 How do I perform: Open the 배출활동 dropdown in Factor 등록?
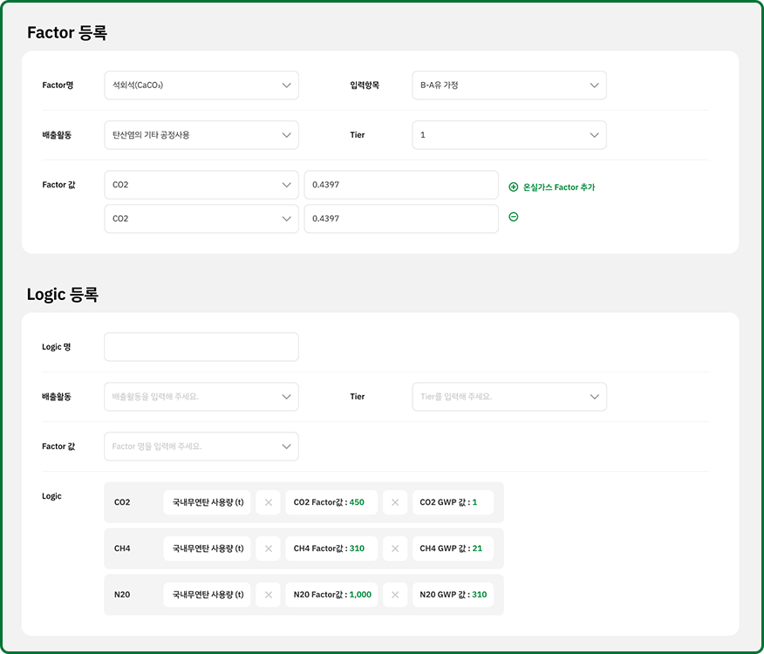201,135
